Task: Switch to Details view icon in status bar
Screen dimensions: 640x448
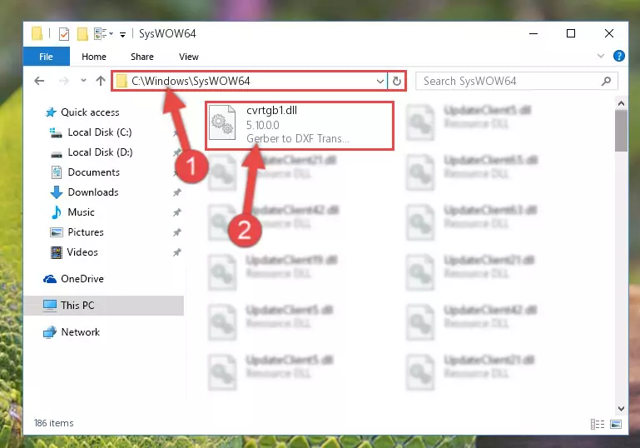Action: (x=598, y=425)
